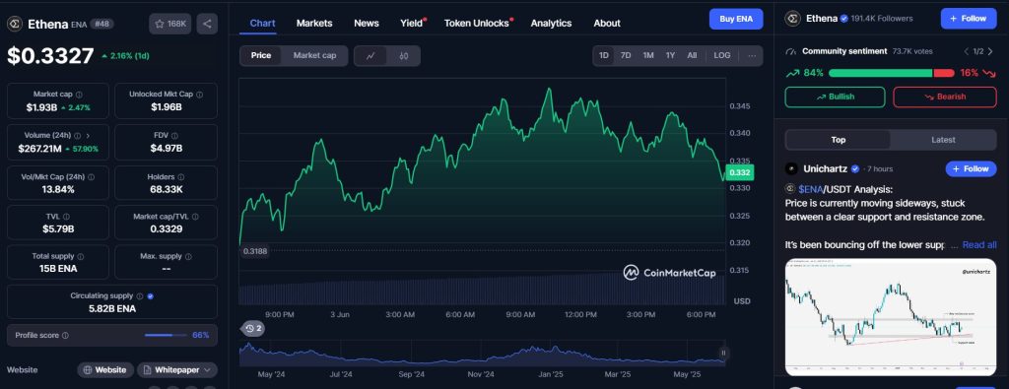The width and height of the screenshot is (1009, 389).
Task: Click TVL info icon
Action: pos(66,218)
